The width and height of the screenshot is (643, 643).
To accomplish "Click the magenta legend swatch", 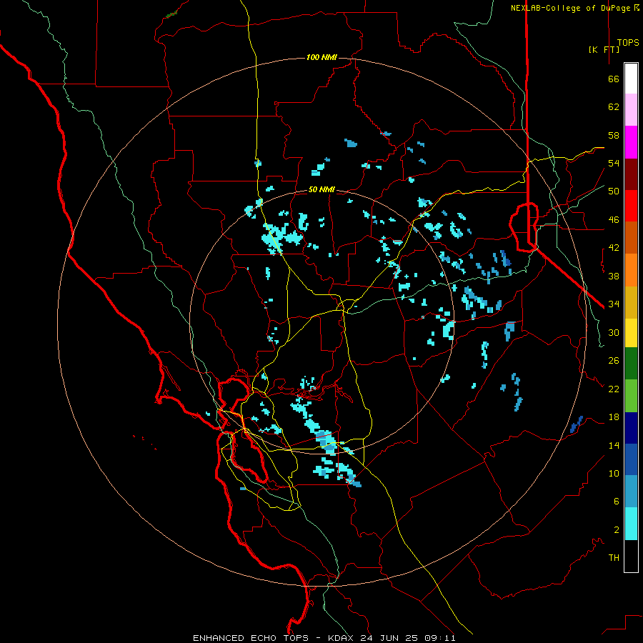I will click(631, 142).
